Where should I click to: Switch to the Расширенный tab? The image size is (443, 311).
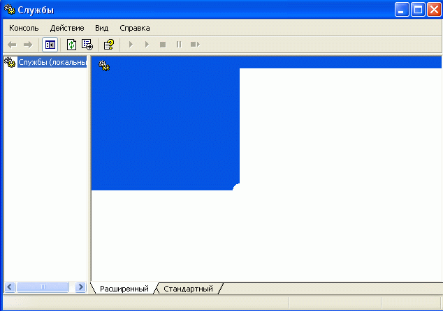[124, 288]
